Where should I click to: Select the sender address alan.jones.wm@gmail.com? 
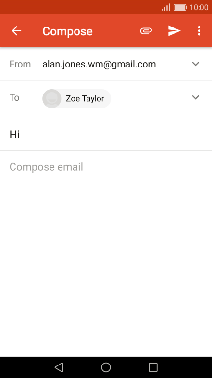click(x=99, y=65)
